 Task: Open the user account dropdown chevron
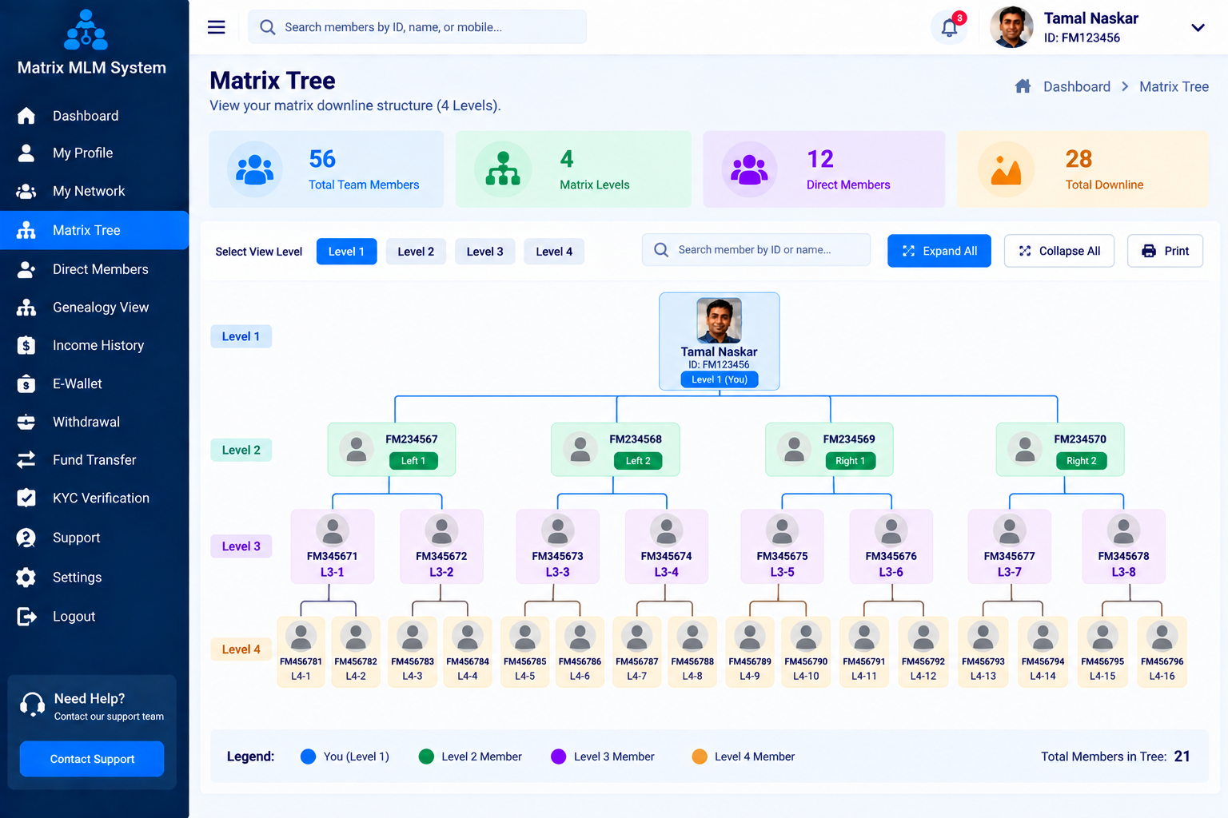(x=1198, y=28)
